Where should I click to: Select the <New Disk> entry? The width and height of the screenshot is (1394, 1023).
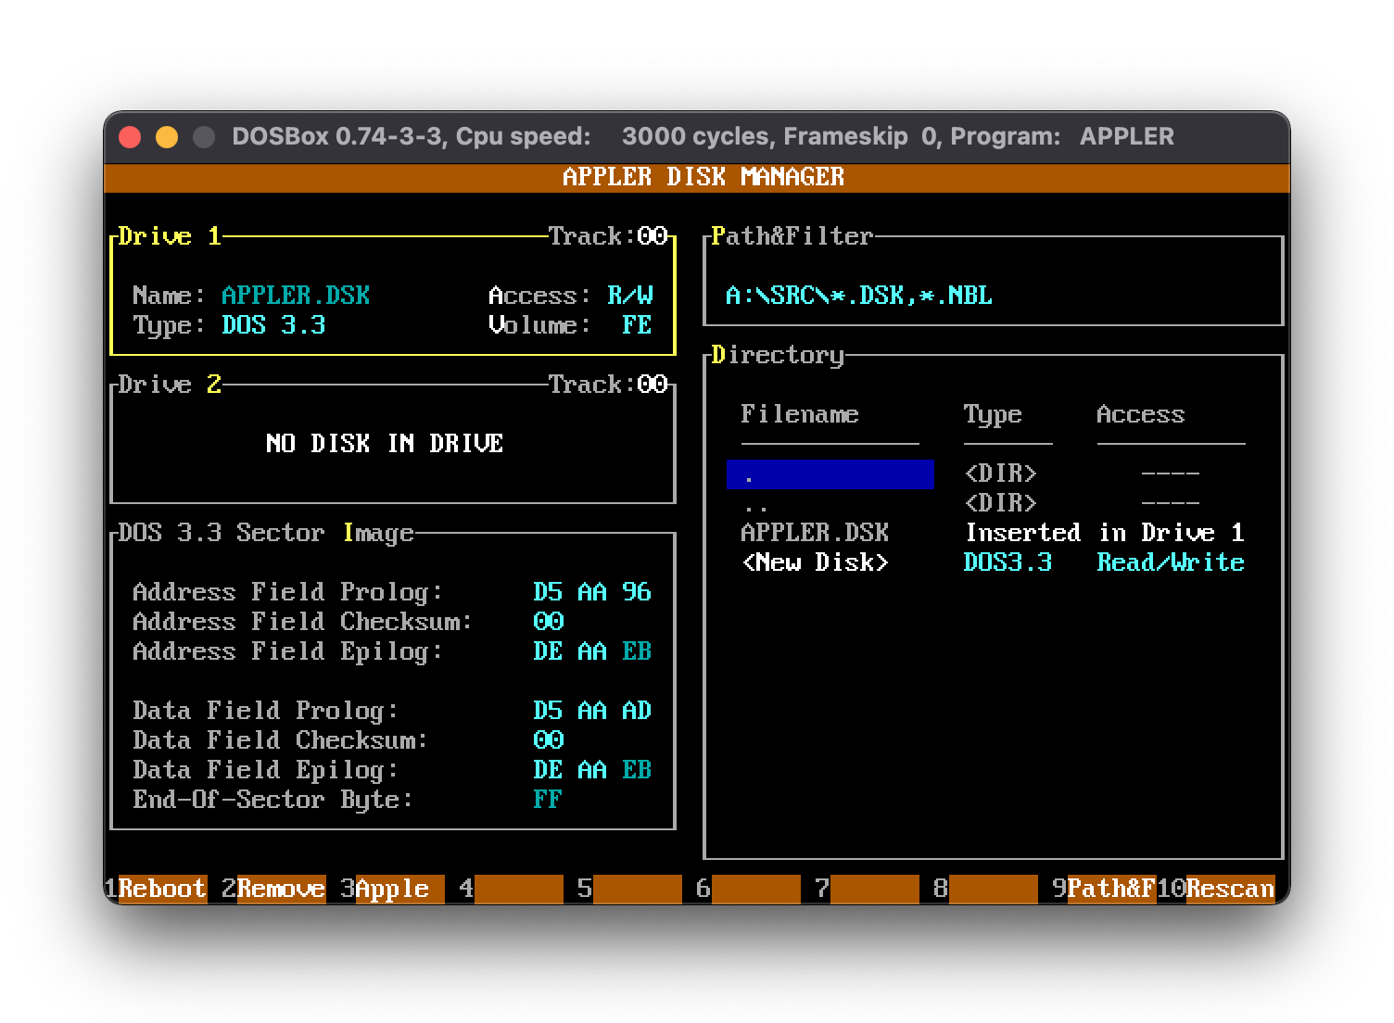[x=815, y=562]
